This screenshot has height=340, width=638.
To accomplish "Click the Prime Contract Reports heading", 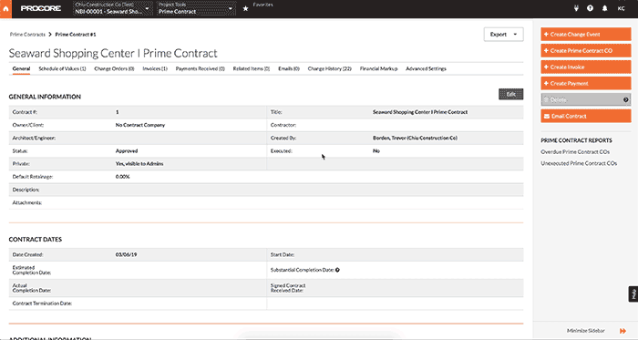I will (576, 140).
